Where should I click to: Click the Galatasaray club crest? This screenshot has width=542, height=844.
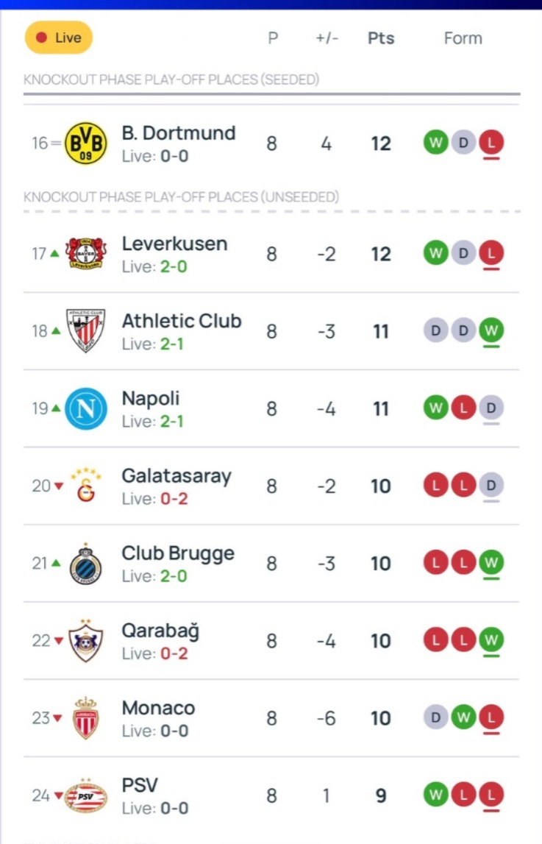[x=86, y=486]
